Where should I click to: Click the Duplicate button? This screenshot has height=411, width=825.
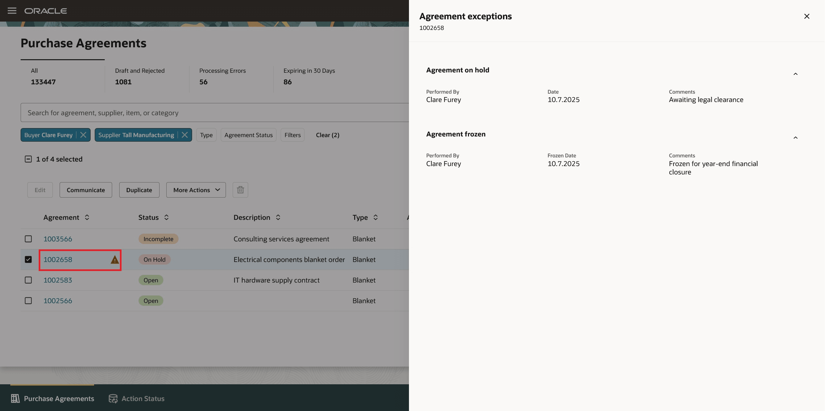(139, 190)
